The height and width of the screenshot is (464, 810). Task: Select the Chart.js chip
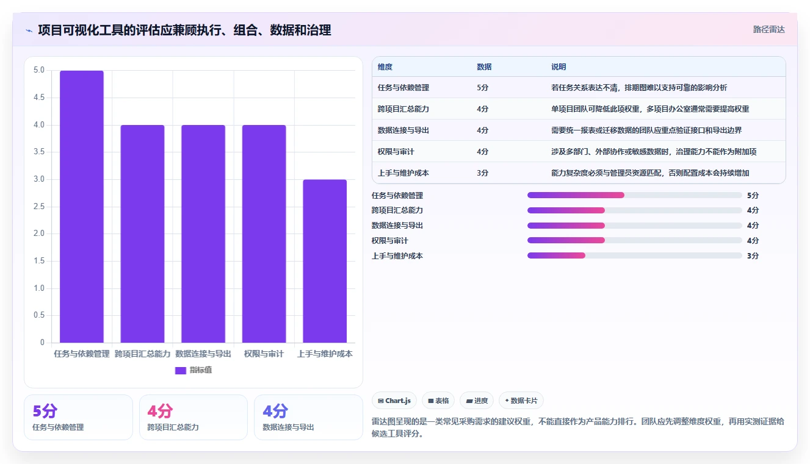click(394, 401)
